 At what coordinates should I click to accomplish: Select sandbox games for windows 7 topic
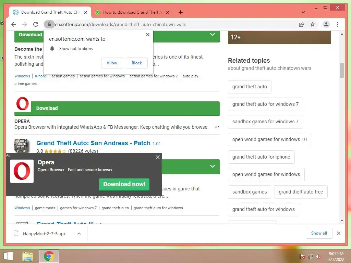pyautogui.click(x=265, y=122)
